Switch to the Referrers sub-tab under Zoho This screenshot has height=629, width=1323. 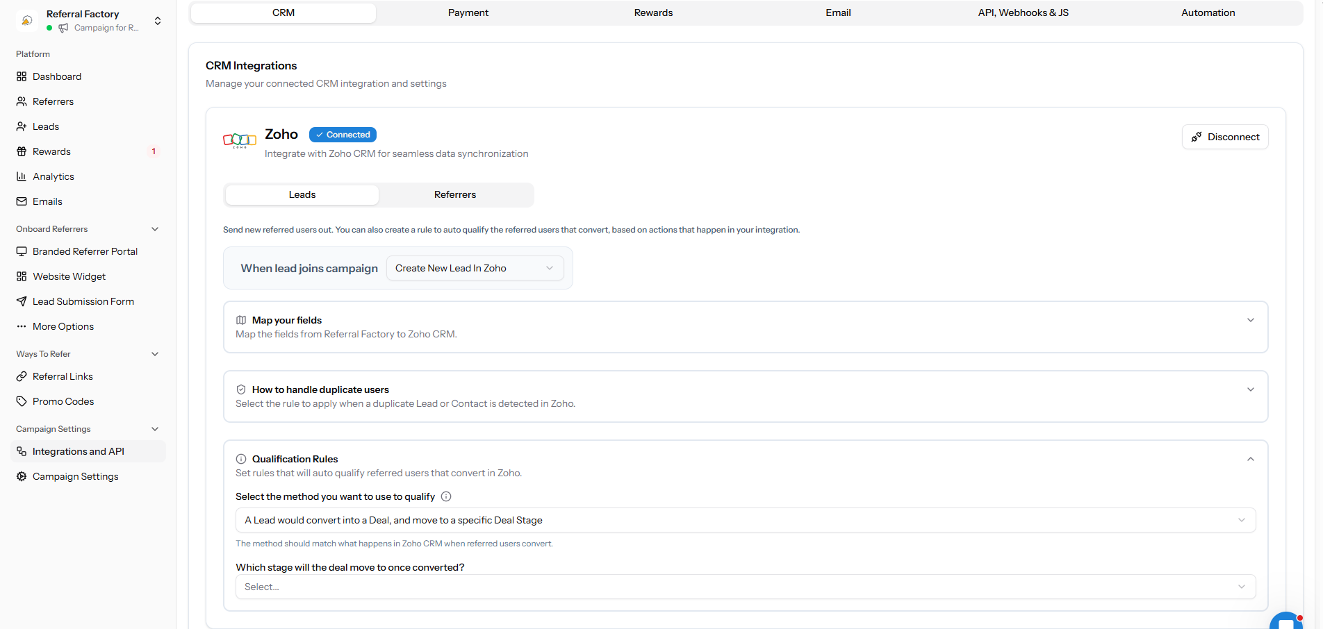coord(455,194)
